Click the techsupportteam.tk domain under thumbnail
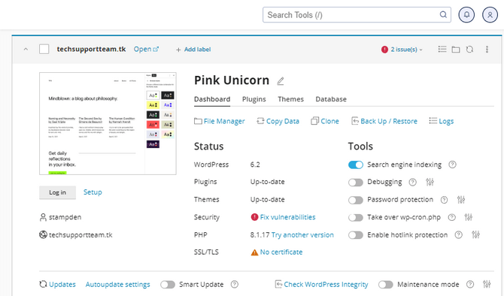 click(80, 235)
